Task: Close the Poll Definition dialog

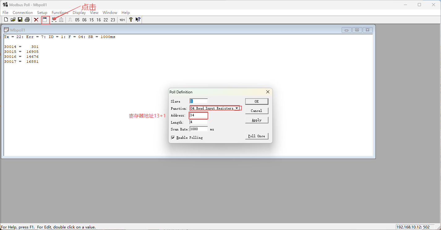Action: pyautogui.click(x=268, y=92)
